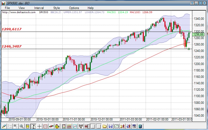Open the line chart indicator icon
The image size is (208, 130).
click(75, 126)
